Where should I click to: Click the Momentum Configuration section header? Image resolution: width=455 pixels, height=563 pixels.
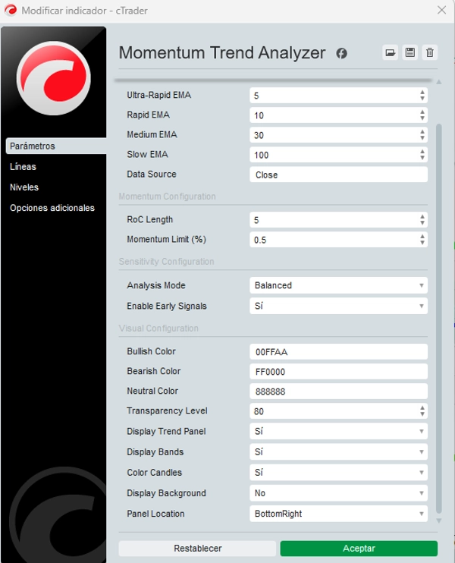click(168, 197)
